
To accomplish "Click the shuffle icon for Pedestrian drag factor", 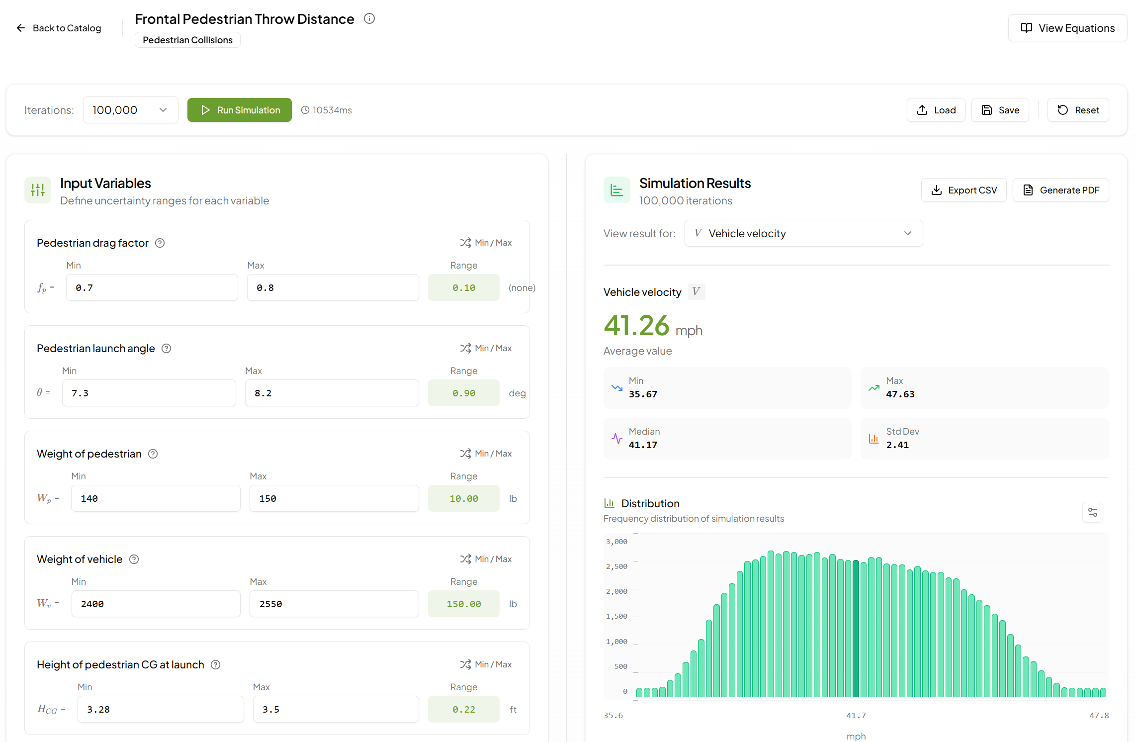I will pos(466,242).
